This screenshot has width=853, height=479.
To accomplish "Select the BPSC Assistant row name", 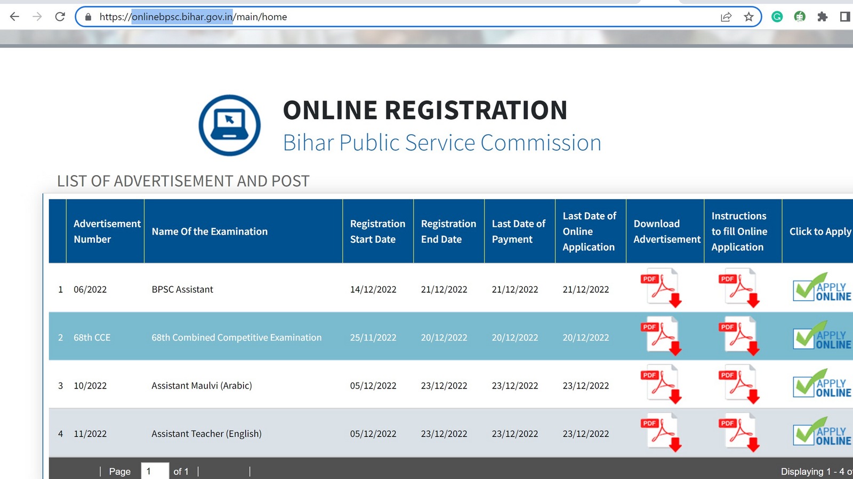I will click(x=182, y=290).
